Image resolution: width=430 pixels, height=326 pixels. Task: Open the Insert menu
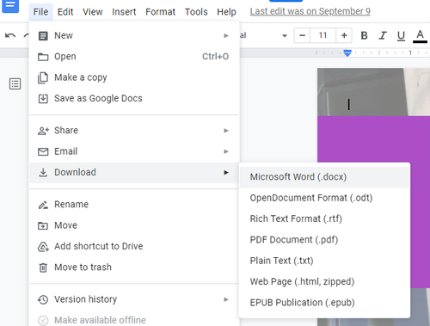pos(124,12)
